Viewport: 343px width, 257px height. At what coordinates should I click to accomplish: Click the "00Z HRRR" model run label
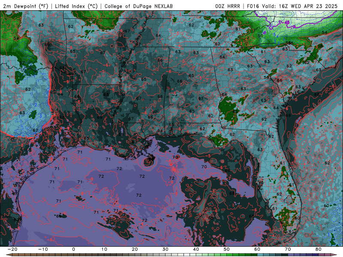click(x=228, y=6)
